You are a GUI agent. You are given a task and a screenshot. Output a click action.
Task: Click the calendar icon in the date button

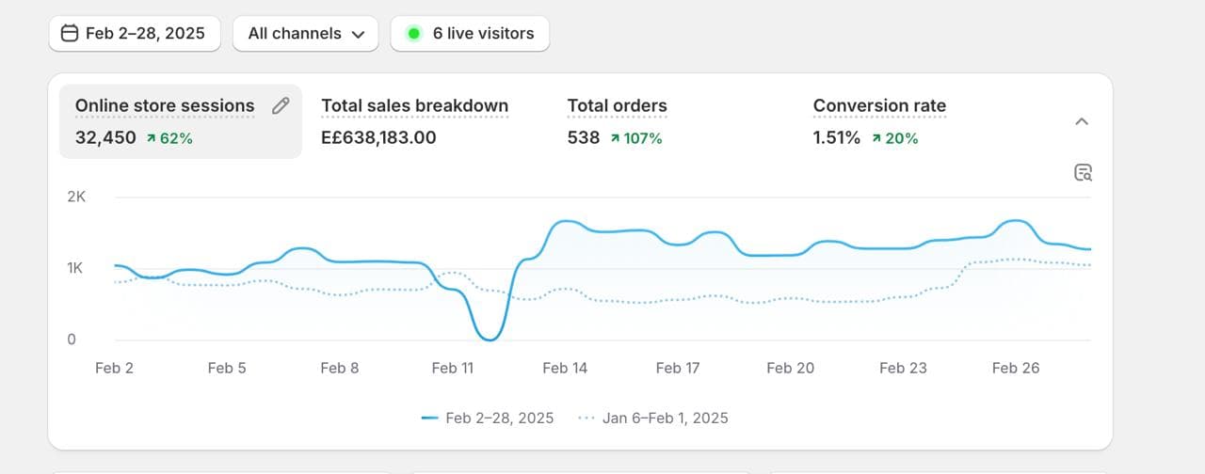[70, 34]
